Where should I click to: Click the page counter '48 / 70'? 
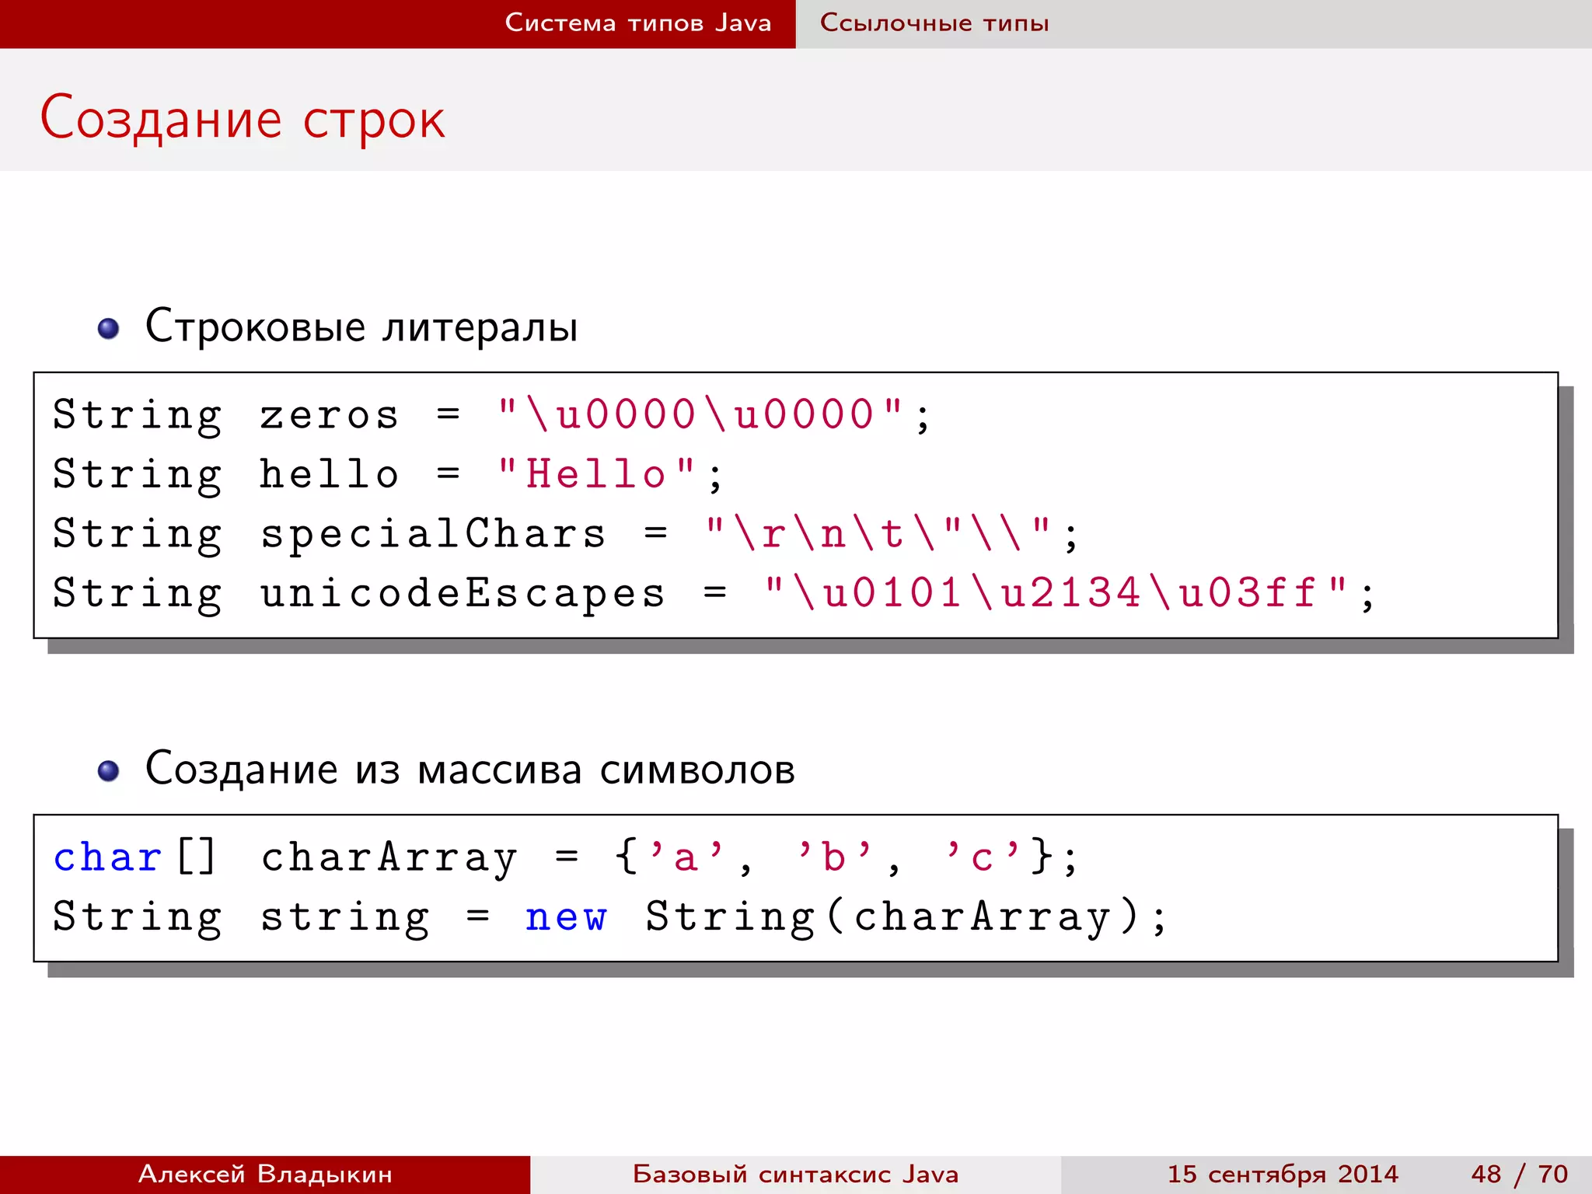1519,1174
